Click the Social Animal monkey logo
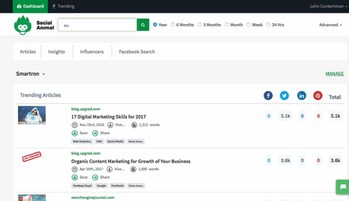 tap(23, 25)
